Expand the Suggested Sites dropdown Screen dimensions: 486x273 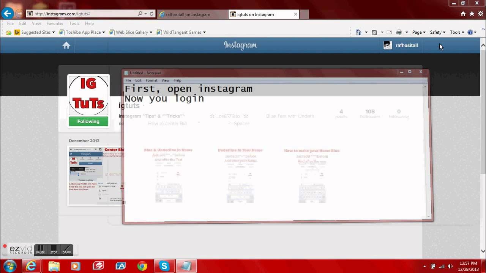54,33
